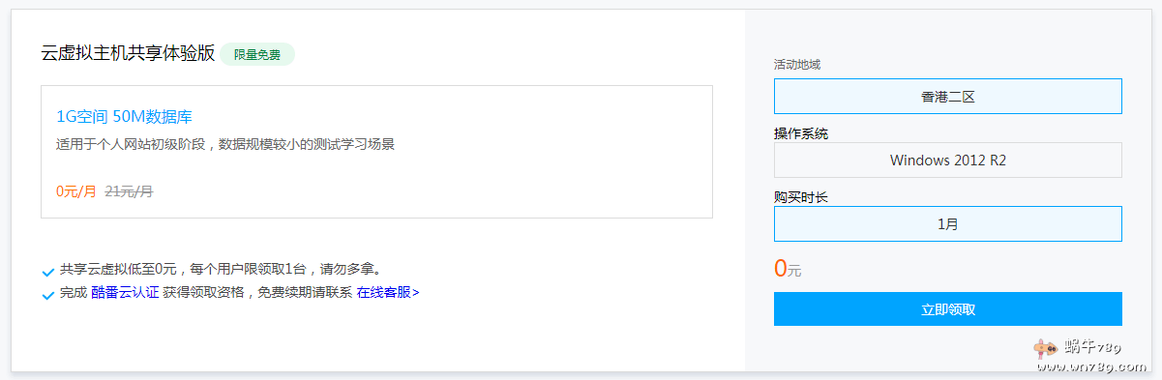This screenshot has height=380, width=1162.
Task: Click the plan description 适用于个人网站初级阶段
Action: coord(224,144)
